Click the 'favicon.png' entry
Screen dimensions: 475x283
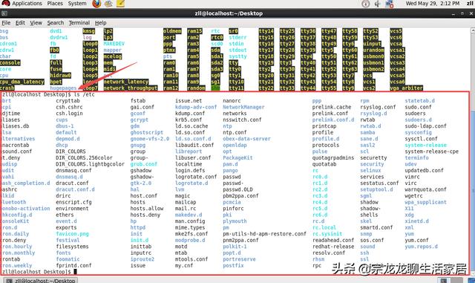click(72, 234)
